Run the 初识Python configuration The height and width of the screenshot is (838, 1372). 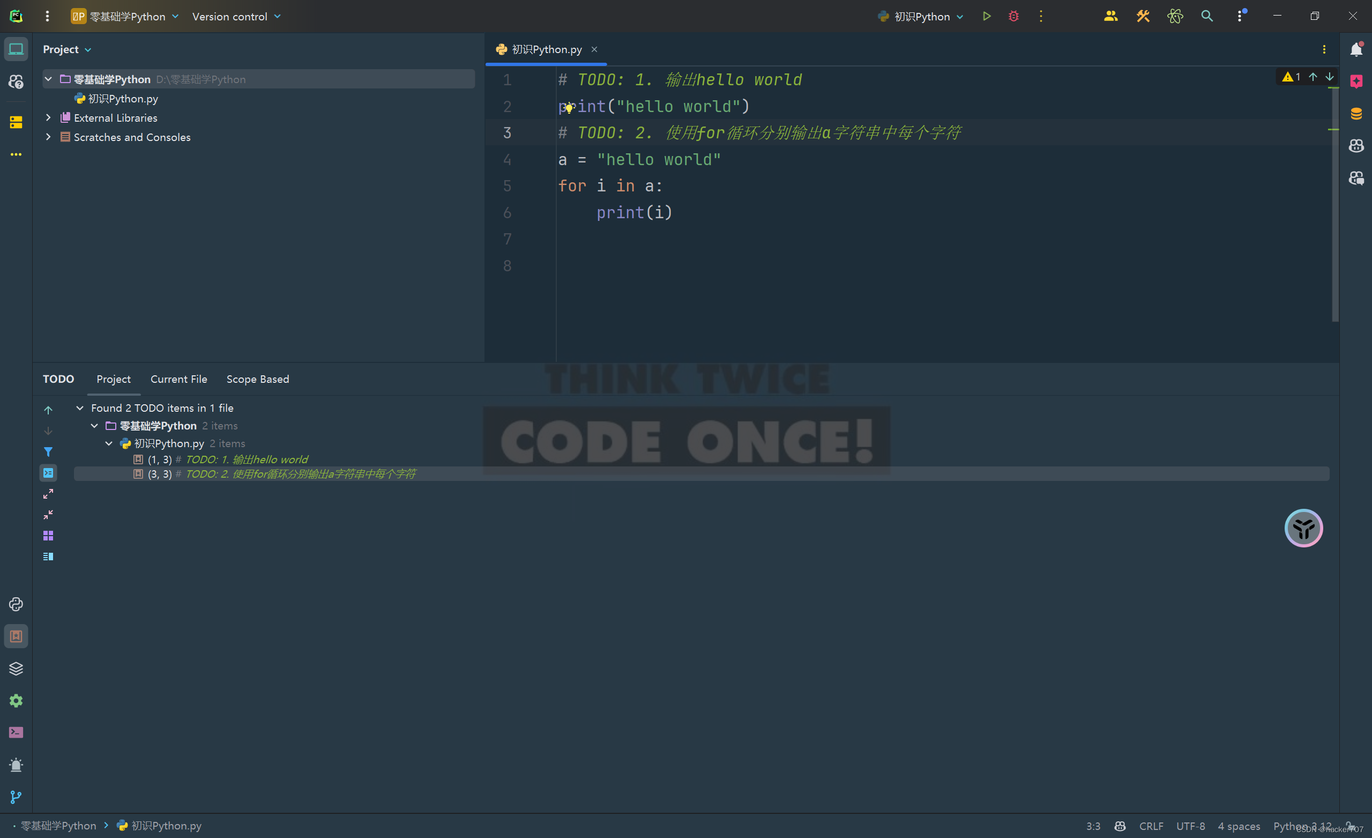[x=987, y=17]
